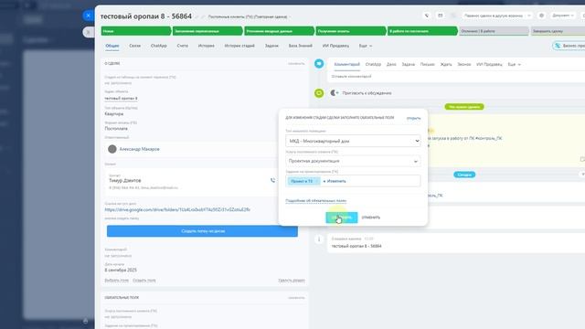Screen dimensions: 585x329
Task: Select the Новая stage in the pipeline
Action: click(136, 31)
